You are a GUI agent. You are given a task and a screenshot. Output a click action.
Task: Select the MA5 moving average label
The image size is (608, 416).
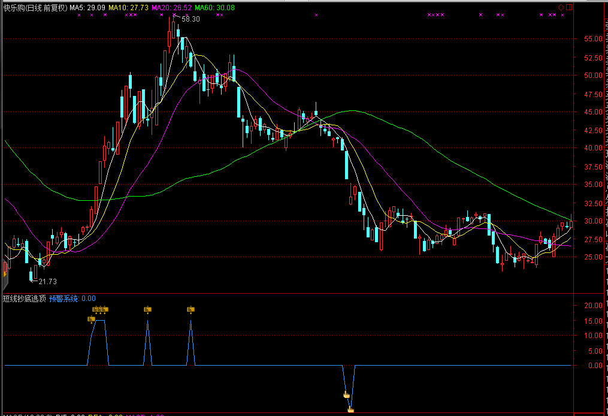tap(87, 8)
